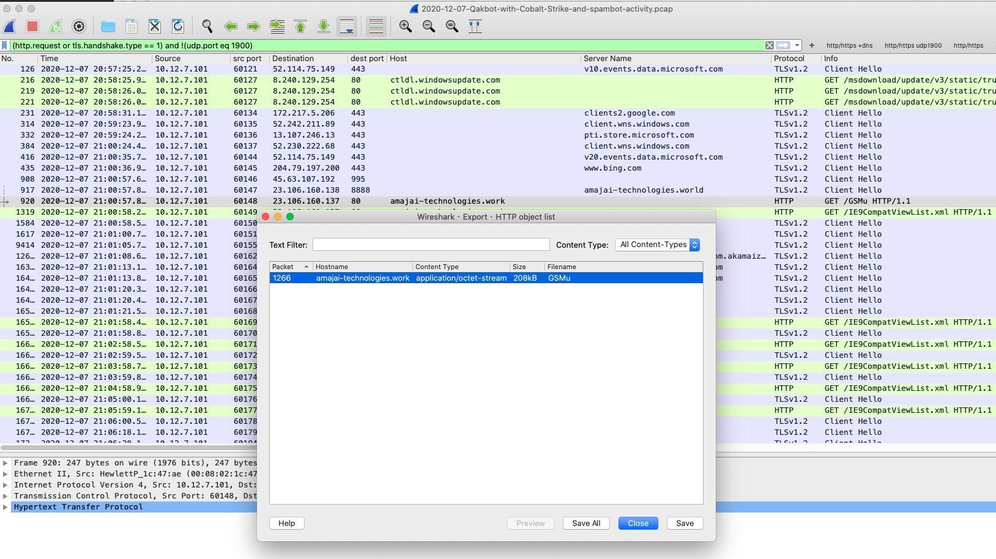This screenshot has height=559, width=996.
Task: Open capture options gear icon
Action: click(79, 26)
